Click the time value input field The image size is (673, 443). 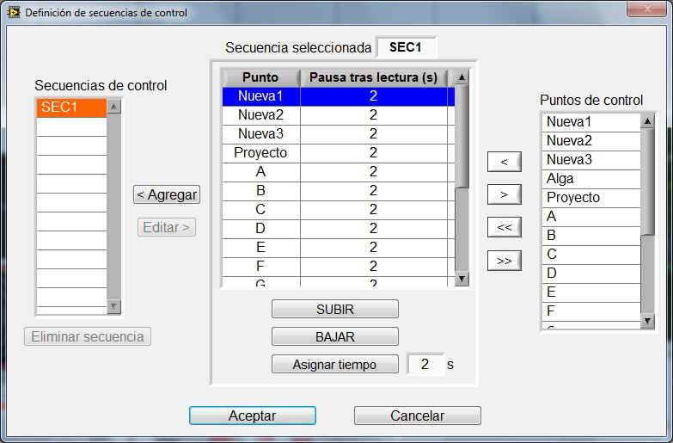(425, 364)
